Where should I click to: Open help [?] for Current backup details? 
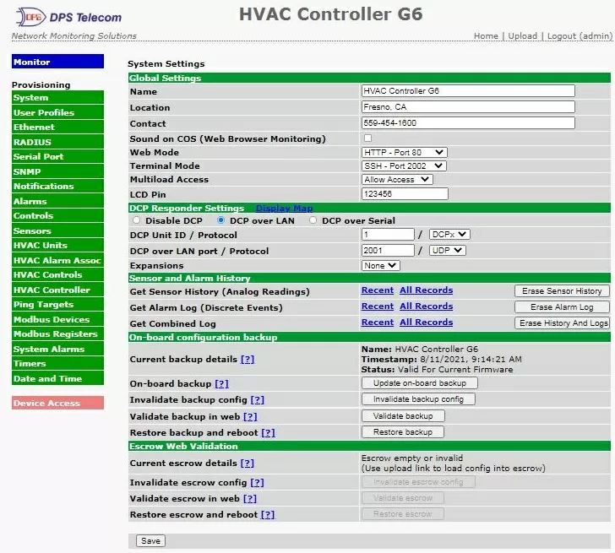(x=247, y=360)
